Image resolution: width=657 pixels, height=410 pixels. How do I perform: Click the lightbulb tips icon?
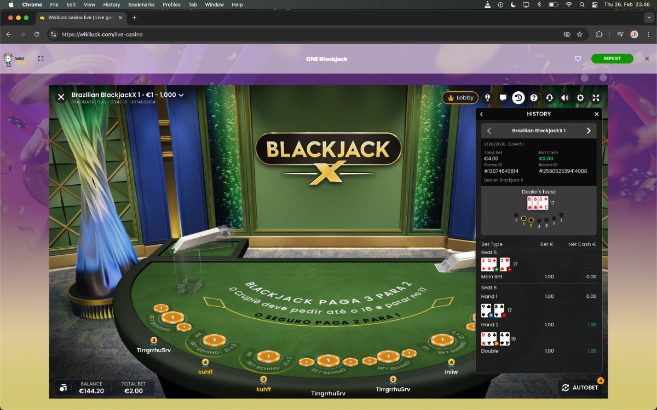pyautogui.click(x=487, y=98)
